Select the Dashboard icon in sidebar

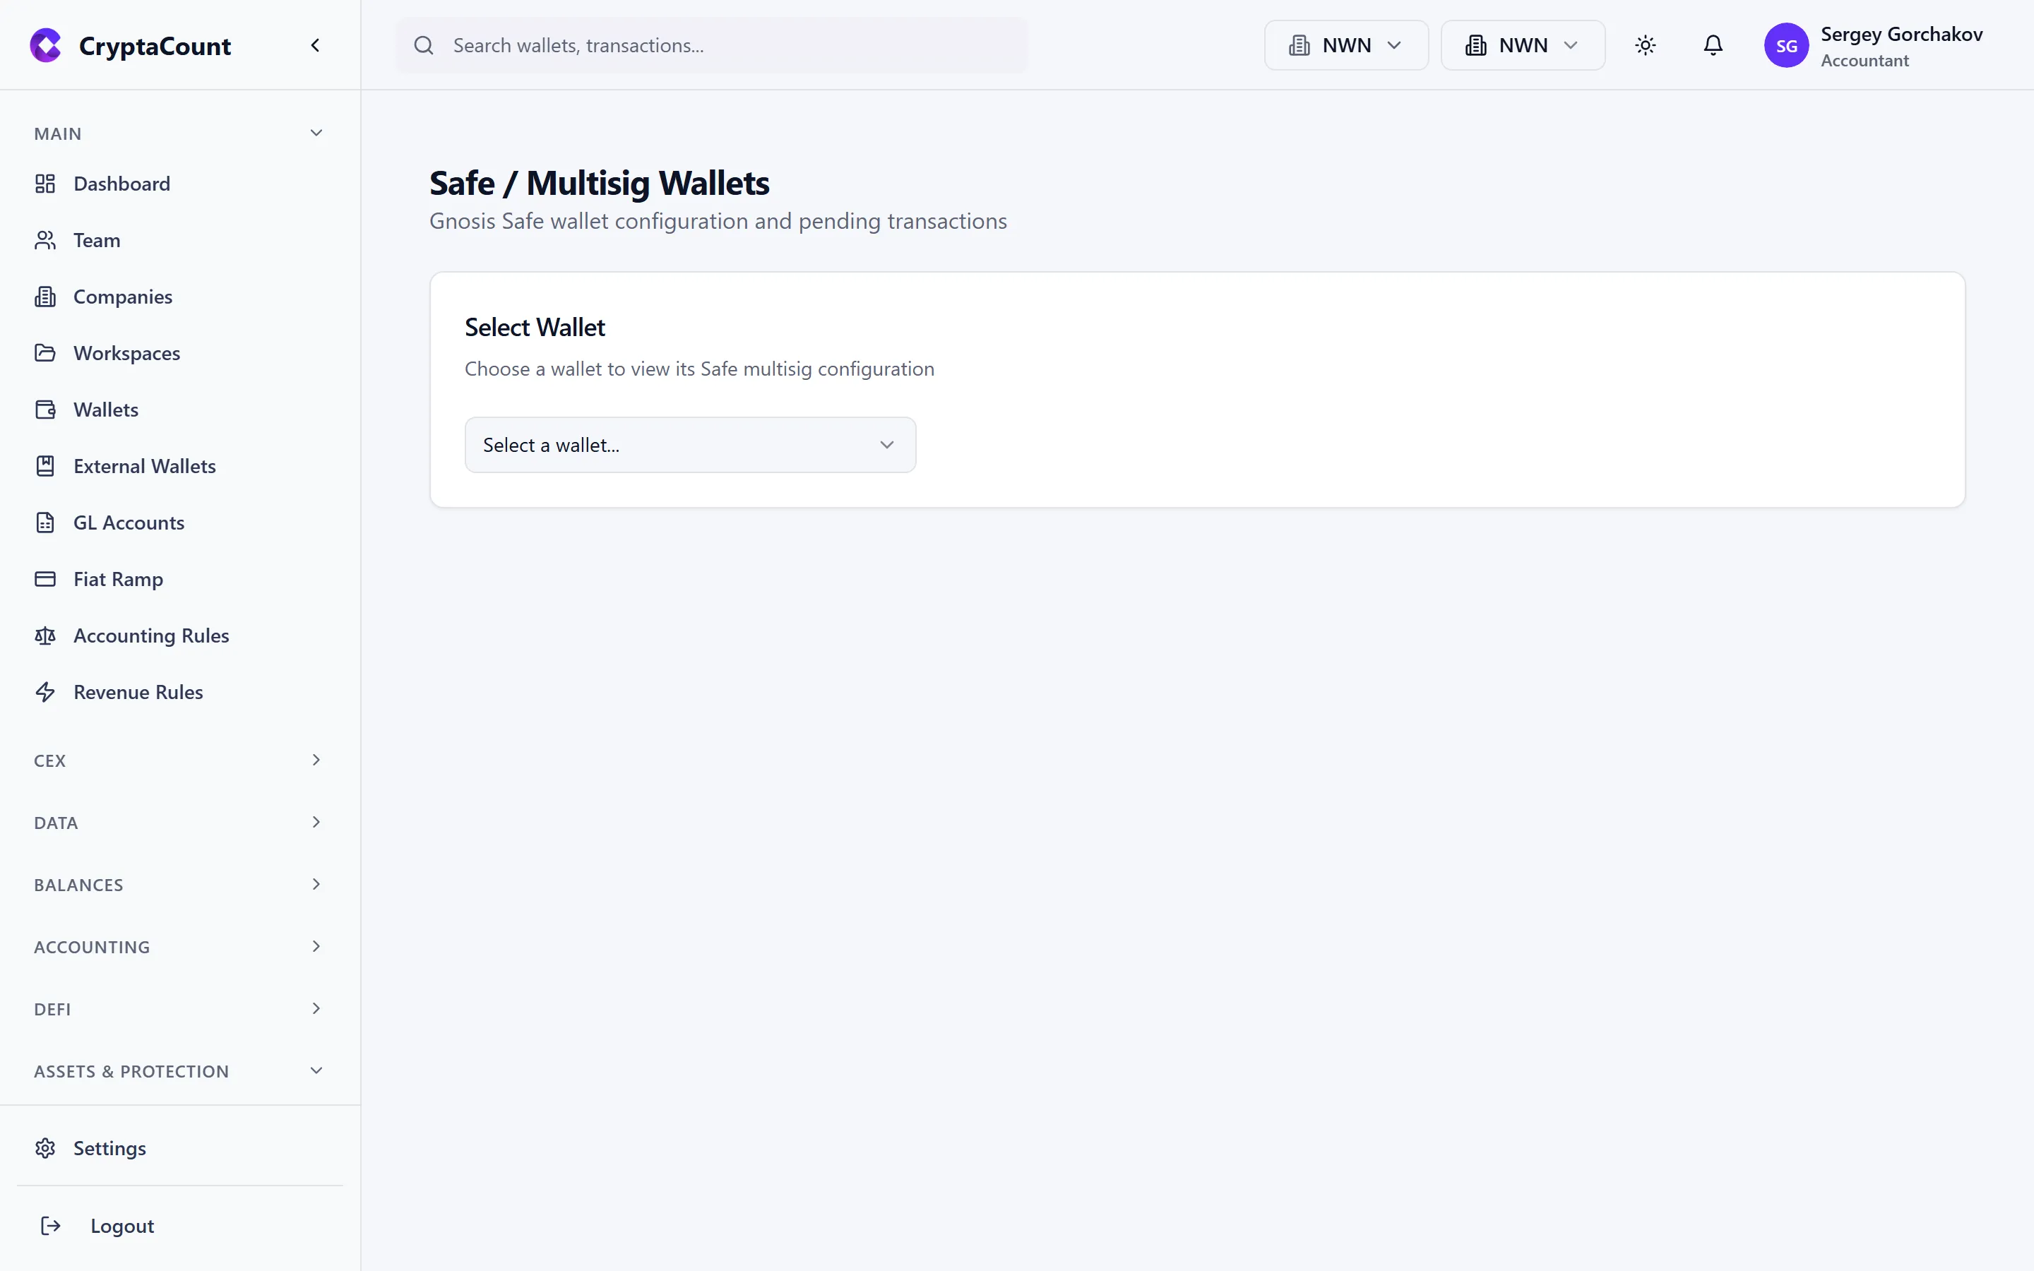pos(45,182)
